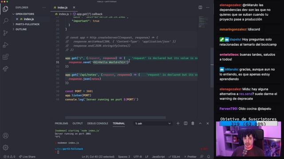
Task: Open the terminal shell selector dropdown
Action: [153, 124]
